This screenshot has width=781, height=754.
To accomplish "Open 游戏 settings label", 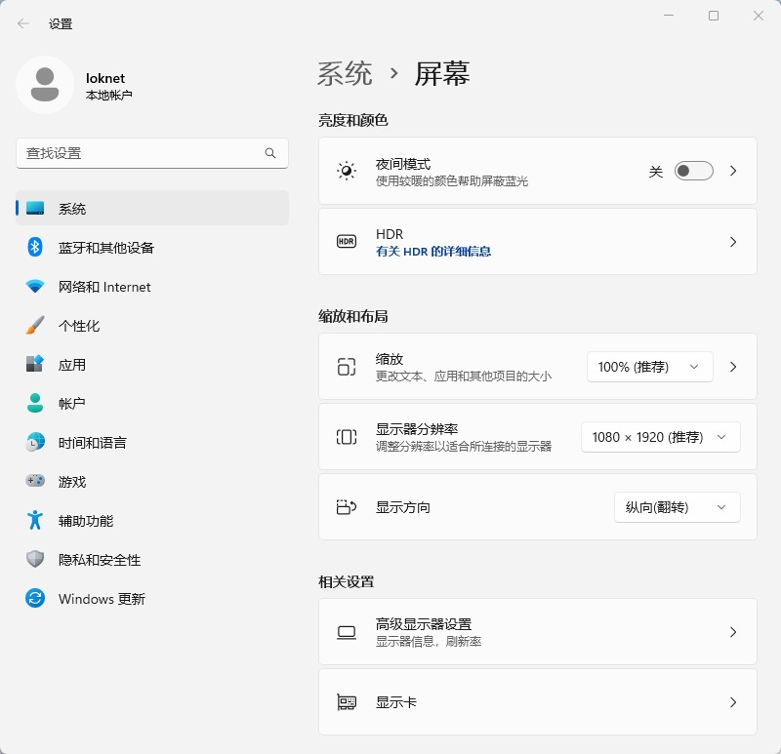I will tap(71, 481).
